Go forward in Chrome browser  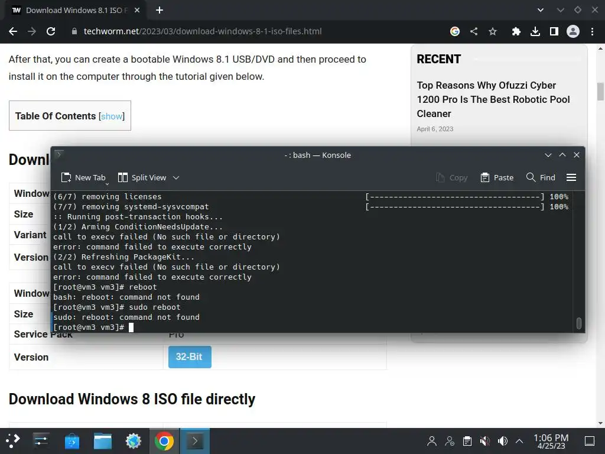pos(32,32)
